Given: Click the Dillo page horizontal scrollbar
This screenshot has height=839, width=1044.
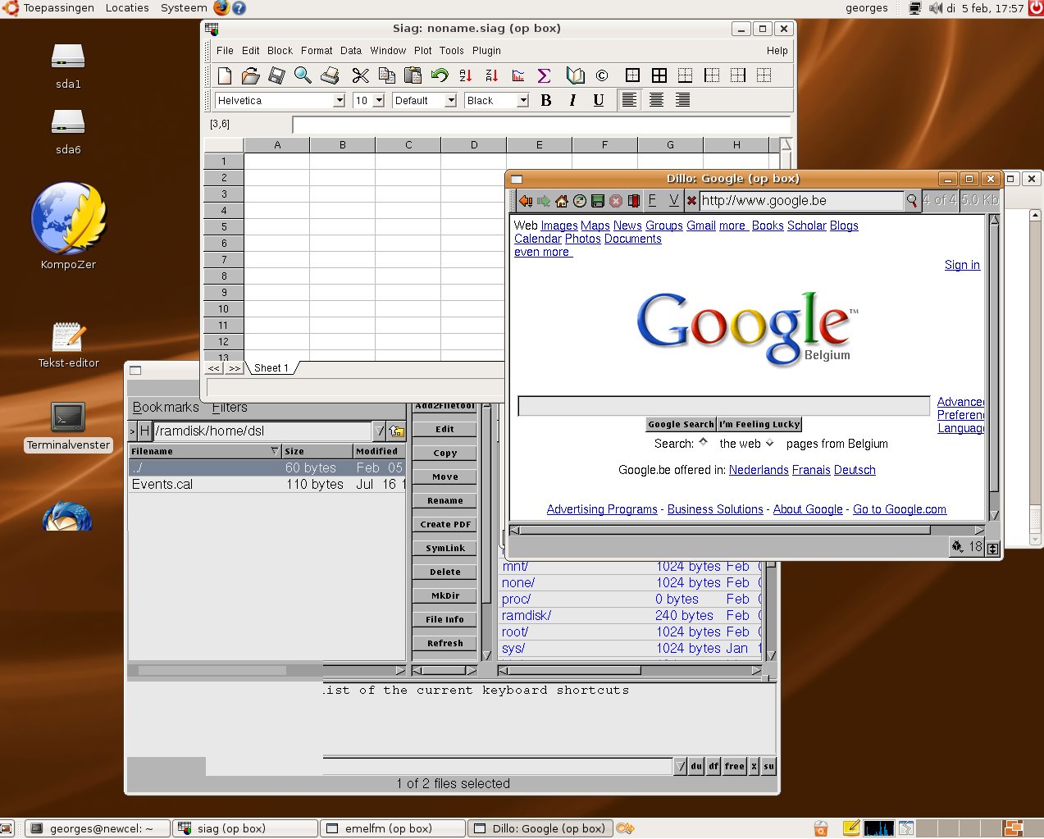Looking at the screenshot, I should pos(747,530).
